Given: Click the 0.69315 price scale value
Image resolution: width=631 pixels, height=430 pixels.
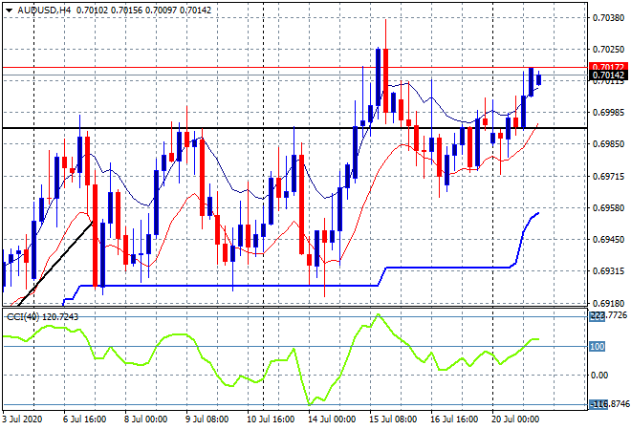Looking at the screenshot, I should (608, 271).
